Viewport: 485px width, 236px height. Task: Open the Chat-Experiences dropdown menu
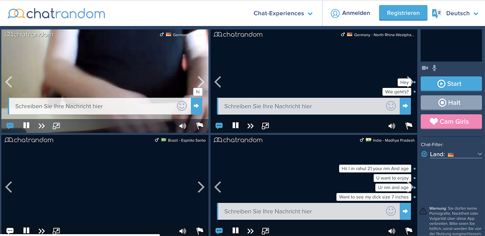283,13
